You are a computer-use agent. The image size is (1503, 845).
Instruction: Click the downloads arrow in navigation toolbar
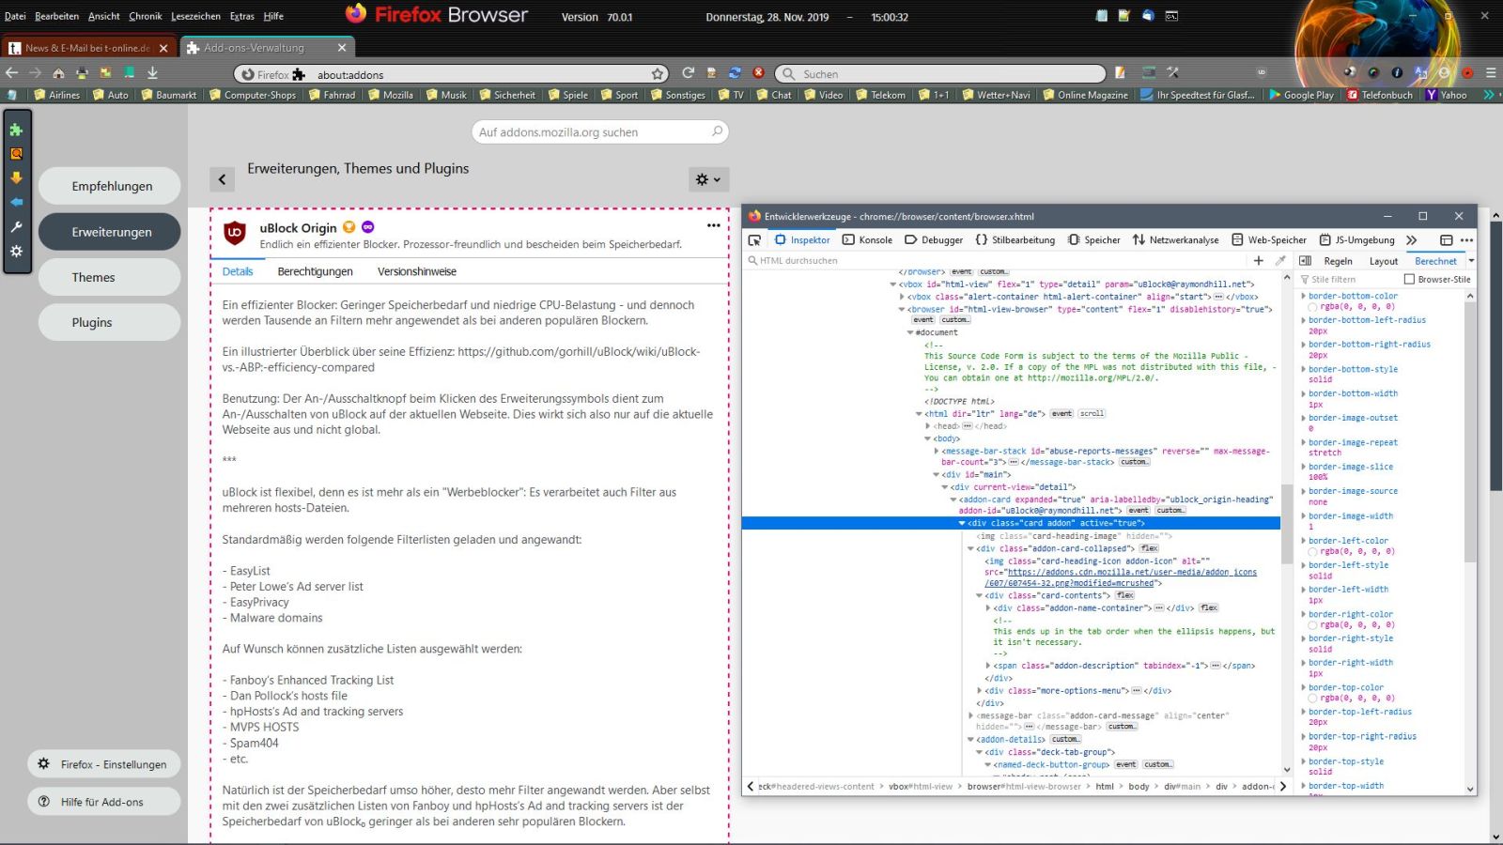(x=152, y=73)
